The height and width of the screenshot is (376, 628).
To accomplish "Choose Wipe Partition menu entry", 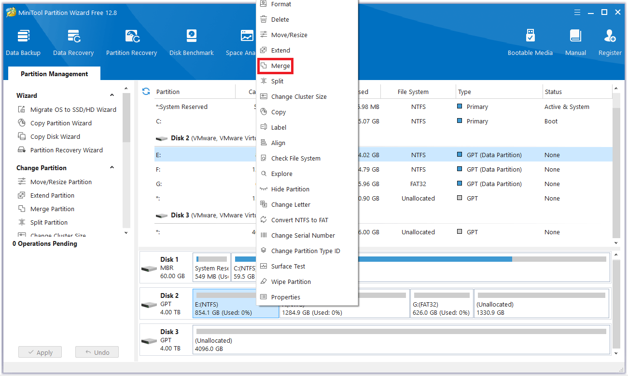I will click(x=307, y=282).
